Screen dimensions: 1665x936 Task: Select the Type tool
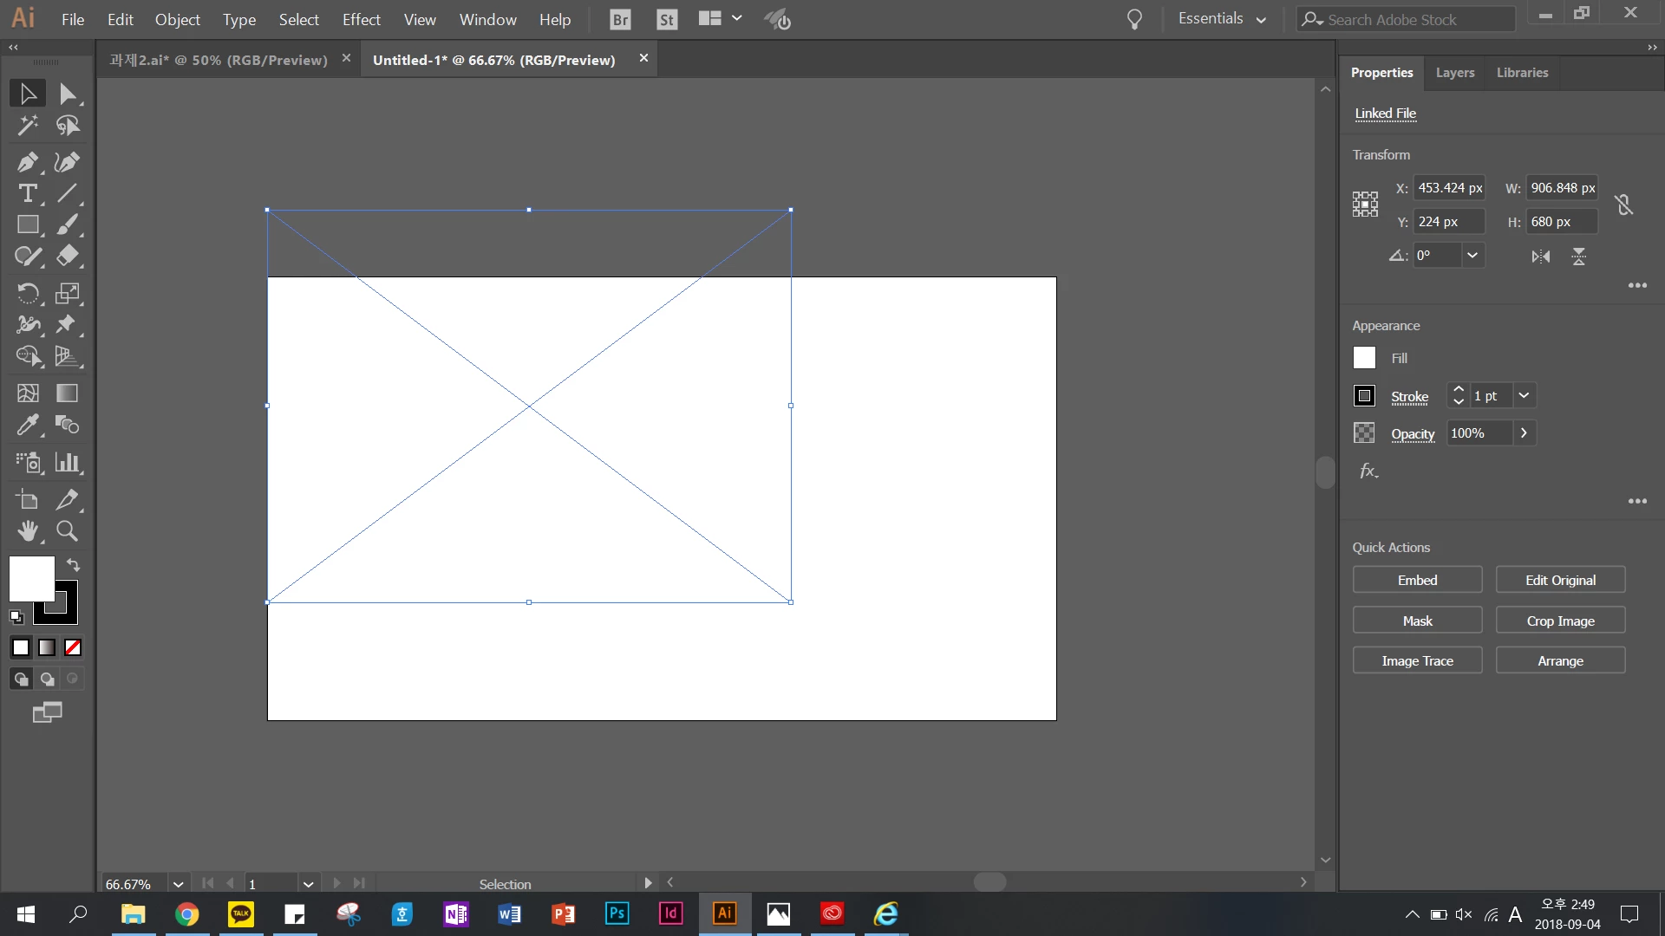pyautogui.click(x=27, y=193)
